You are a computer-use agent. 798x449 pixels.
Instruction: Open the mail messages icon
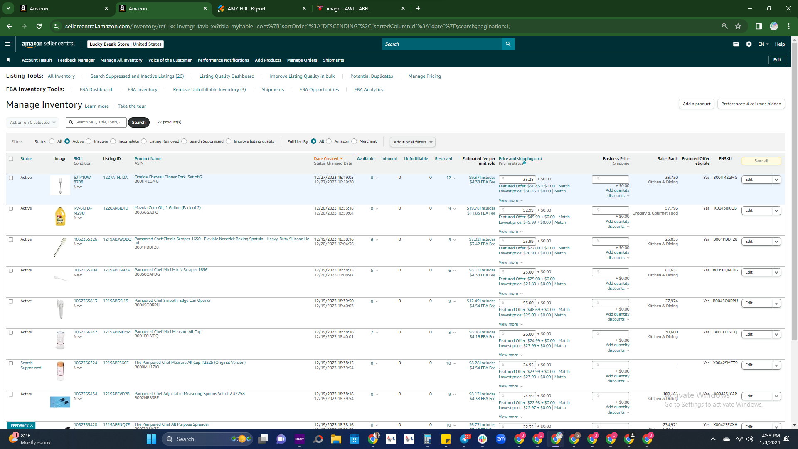tap(736, 44)
